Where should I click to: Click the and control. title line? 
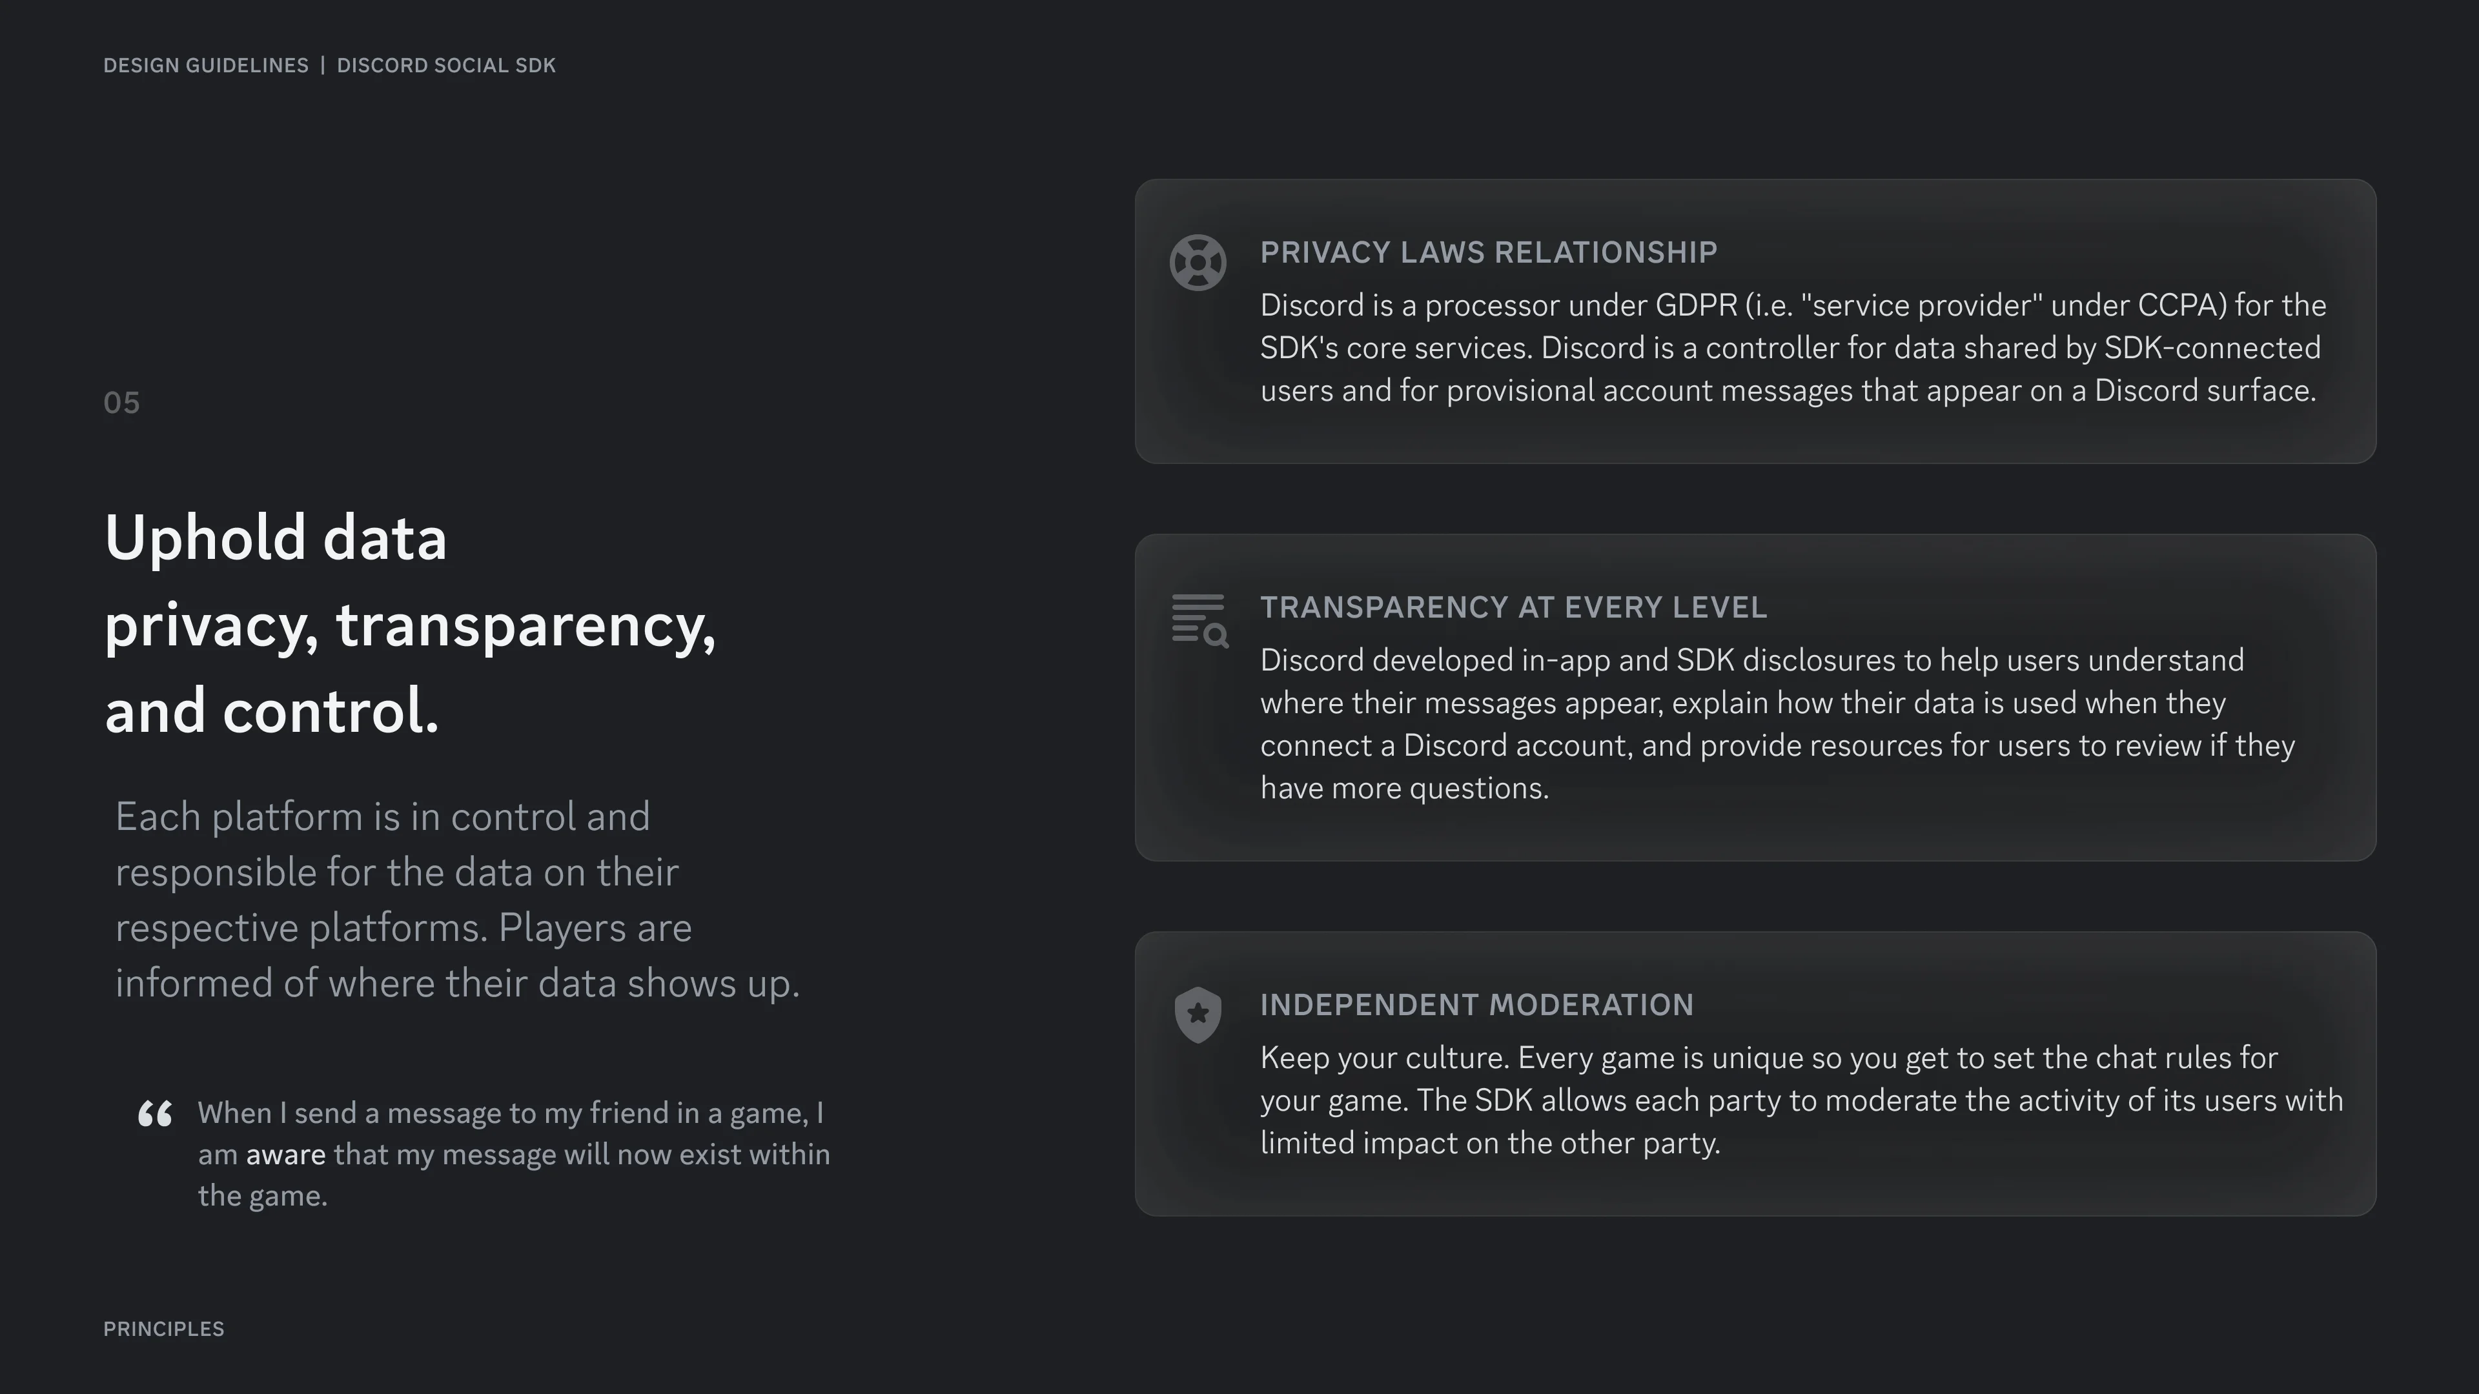click(271, 712)
